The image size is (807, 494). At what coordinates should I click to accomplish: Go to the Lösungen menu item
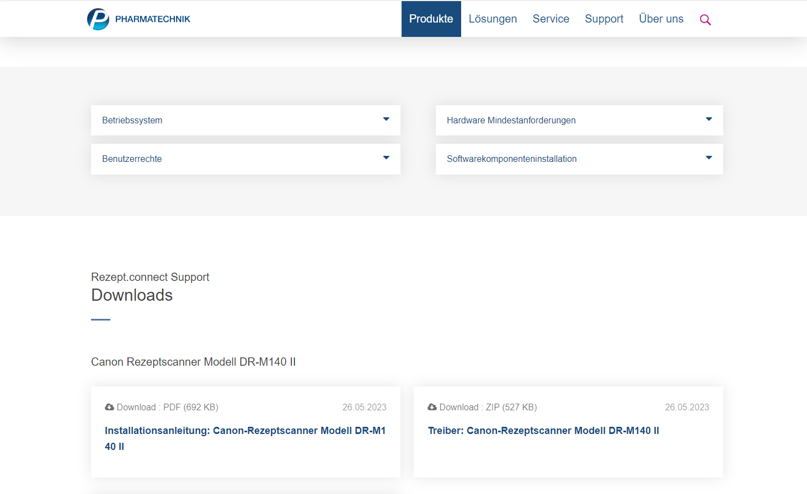pos(493,19)
